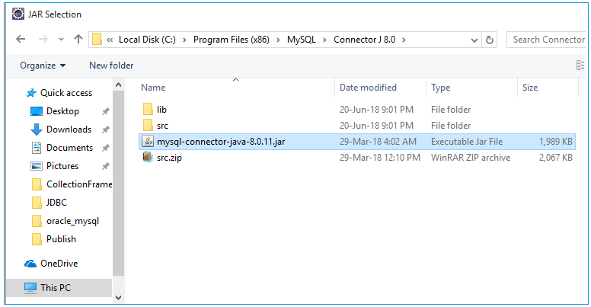591x307 pixels.
Task: Click pin icon next to Pictures
Action: pos(106,166)
